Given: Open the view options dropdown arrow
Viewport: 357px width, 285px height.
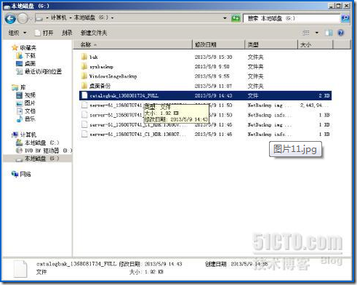Looking at the screenshot, I should point(317,33).
